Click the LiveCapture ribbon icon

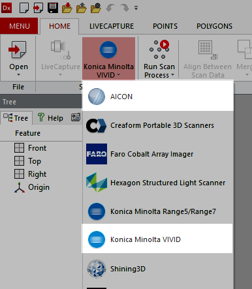pos(61,50)
